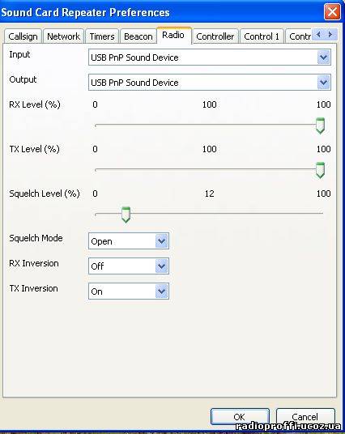Open the Beacon tab
The image size is (345, 434).
point(138,36)
